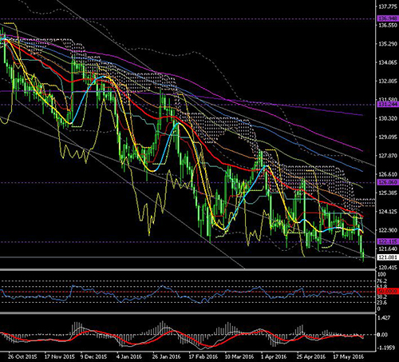This screenshot has height=362, width=399.
Task: Click the 124.125 price axis label
Action: pos(388,212)
